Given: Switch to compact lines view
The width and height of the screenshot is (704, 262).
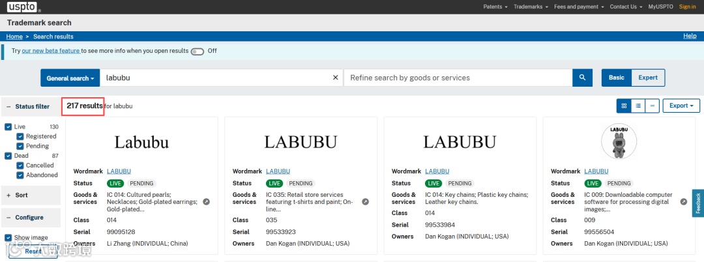Looking at the screenshot, I should (x=652, y=106).
